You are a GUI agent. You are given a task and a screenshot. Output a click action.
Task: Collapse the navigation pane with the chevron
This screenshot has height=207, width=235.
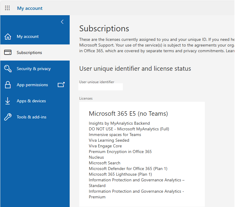pos(62,22)
